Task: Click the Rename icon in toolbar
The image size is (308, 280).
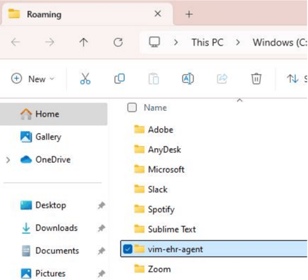Action: click(188, 79)
